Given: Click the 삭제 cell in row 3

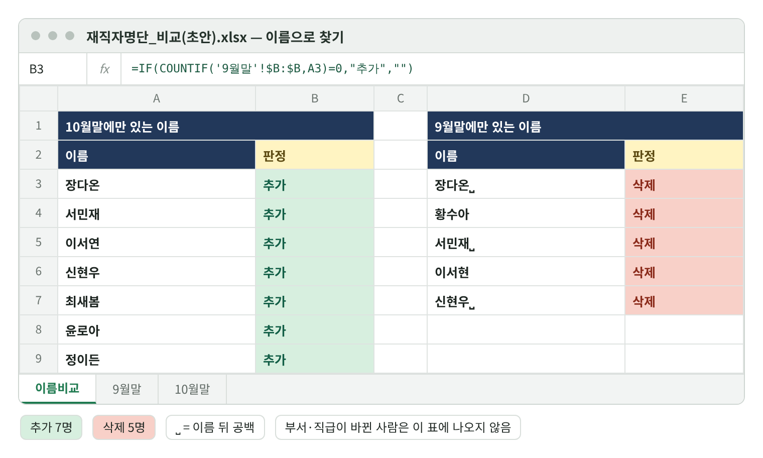Looking at the screenshot, I should point(684,184).
